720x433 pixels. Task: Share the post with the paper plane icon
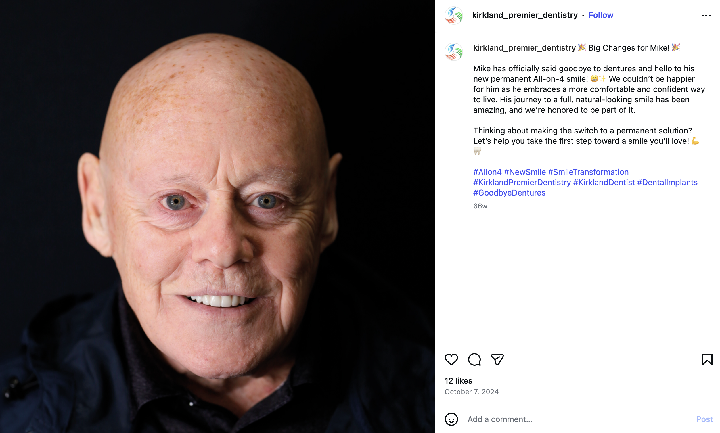coord(497,359)
